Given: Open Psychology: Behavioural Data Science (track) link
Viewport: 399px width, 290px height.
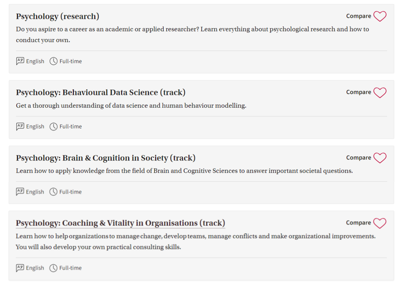Looking at the screenshot, I should coord(100,93).
